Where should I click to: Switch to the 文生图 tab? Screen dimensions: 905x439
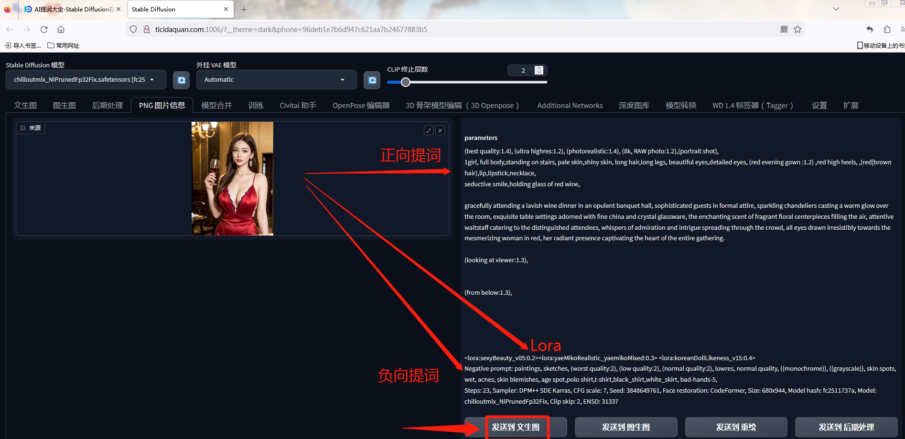click(25, 106)
